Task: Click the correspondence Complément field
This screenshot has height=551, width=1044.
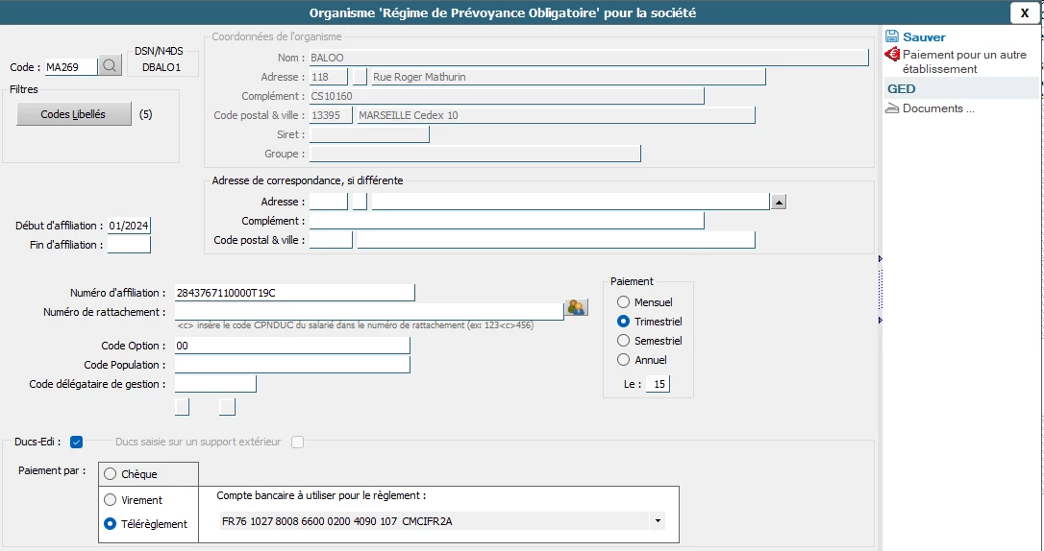Action: point(507,221)
